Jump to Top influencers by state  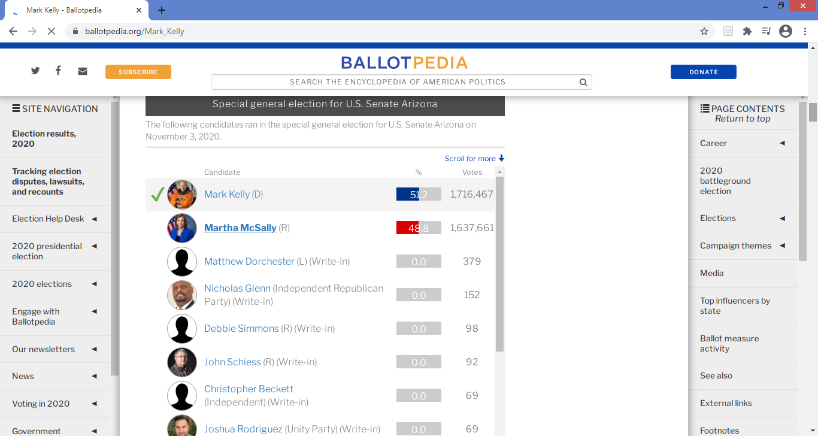click(735, 305)
